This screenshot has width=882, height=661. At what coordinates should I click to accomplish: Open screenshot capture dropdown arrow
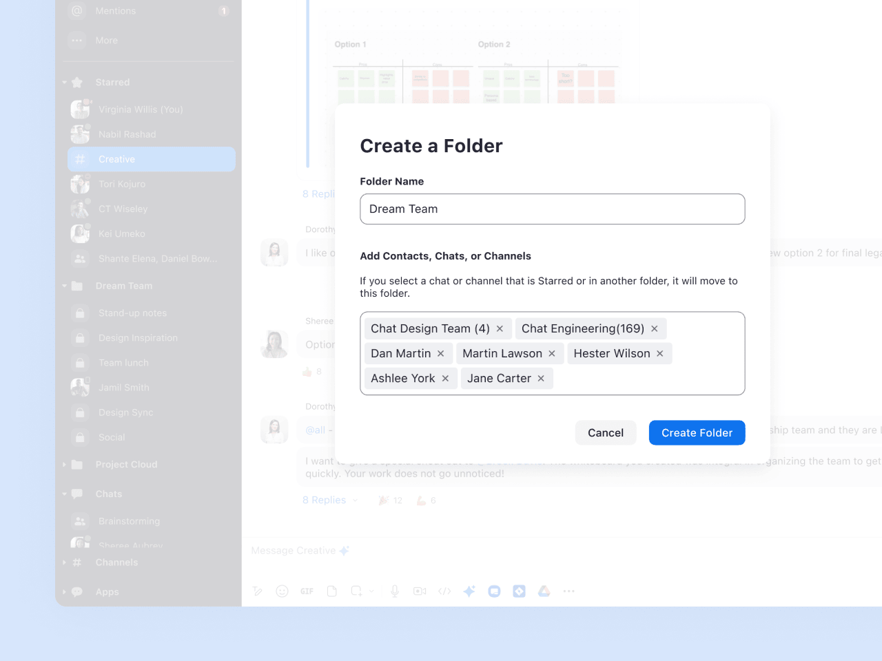tap(371, 591)
